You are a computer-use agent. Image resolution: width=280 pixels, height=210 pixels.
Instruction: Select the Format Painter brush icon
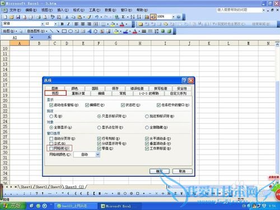coord(89,17)
